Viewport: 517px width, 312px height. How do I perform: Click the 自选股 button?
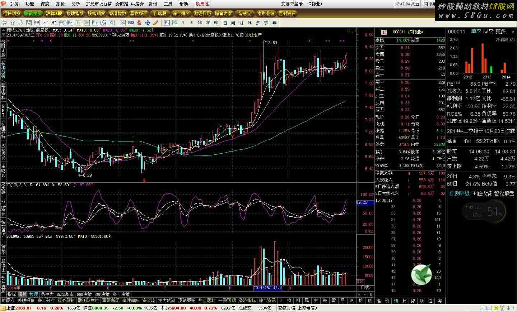point(160,14)
